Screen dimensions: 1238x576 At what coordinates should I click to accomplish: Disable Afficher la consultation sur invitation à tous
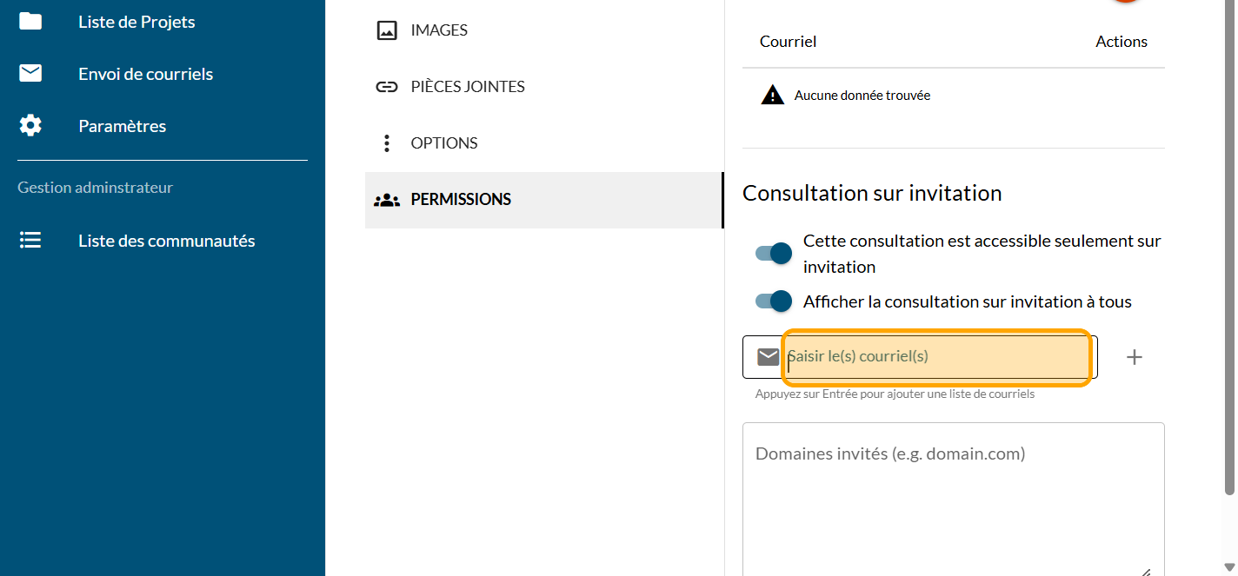click(773, 301)
